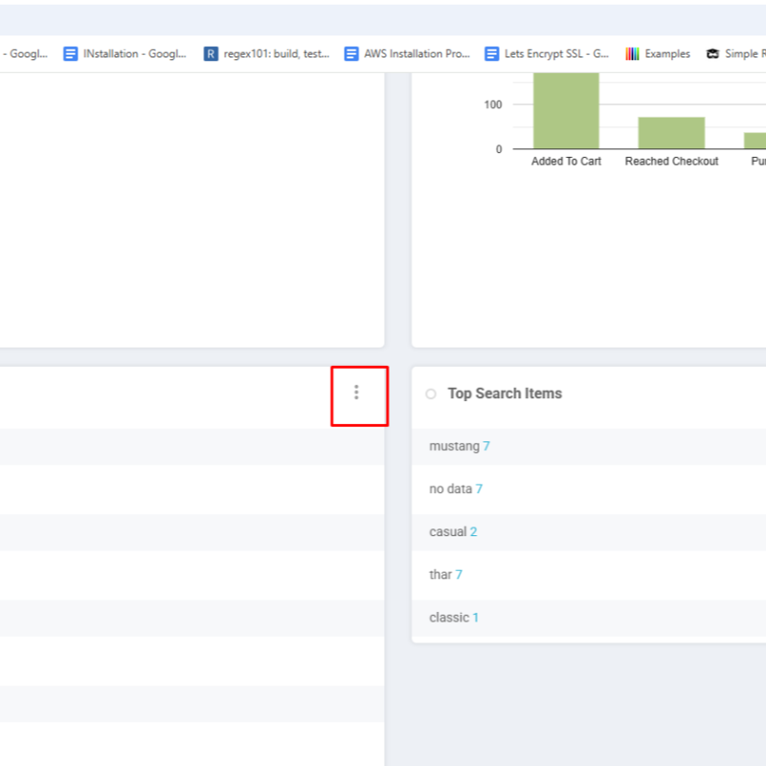Open the INstallation Google Docs bookmark
The width and height of the screenshot is (766, 766).
[x=125, y=54]
